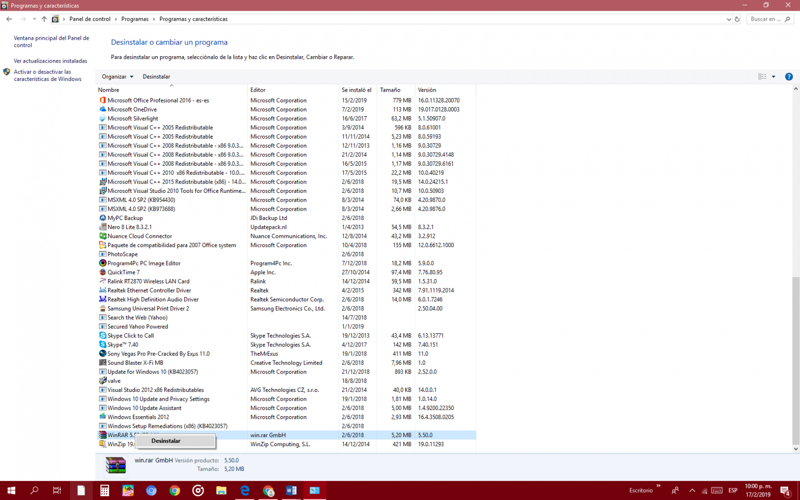Open the clock and date flyout
Image resolution: width=800 pixels, height=500 pixels.
click(758, 490)
